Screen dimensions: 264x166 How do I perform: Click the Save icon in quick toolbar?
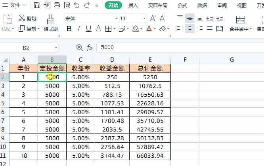click(37, 6)
